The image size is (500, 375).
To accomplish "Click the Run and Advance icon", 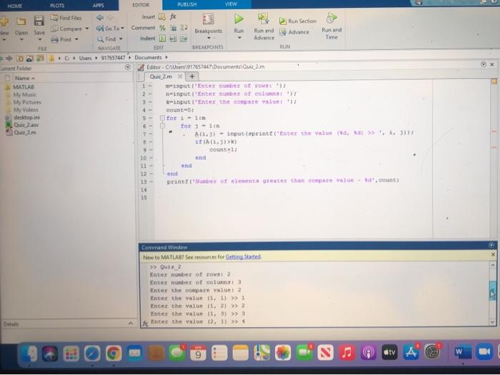I will tap(264, 19).
